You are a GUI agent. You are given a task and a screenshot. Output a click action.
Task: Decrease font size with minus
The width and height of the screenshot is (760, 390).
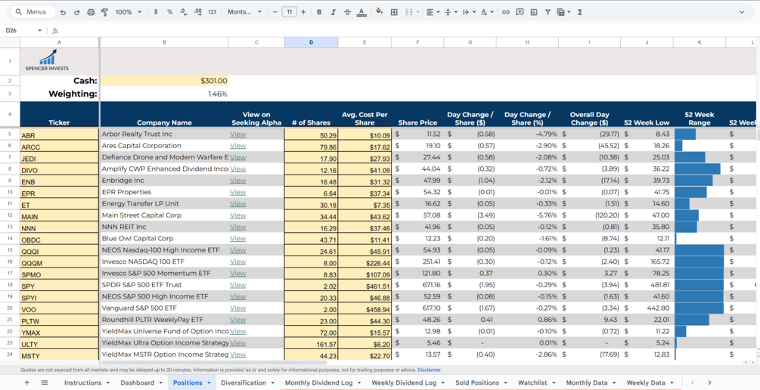[x=275, y=12]
